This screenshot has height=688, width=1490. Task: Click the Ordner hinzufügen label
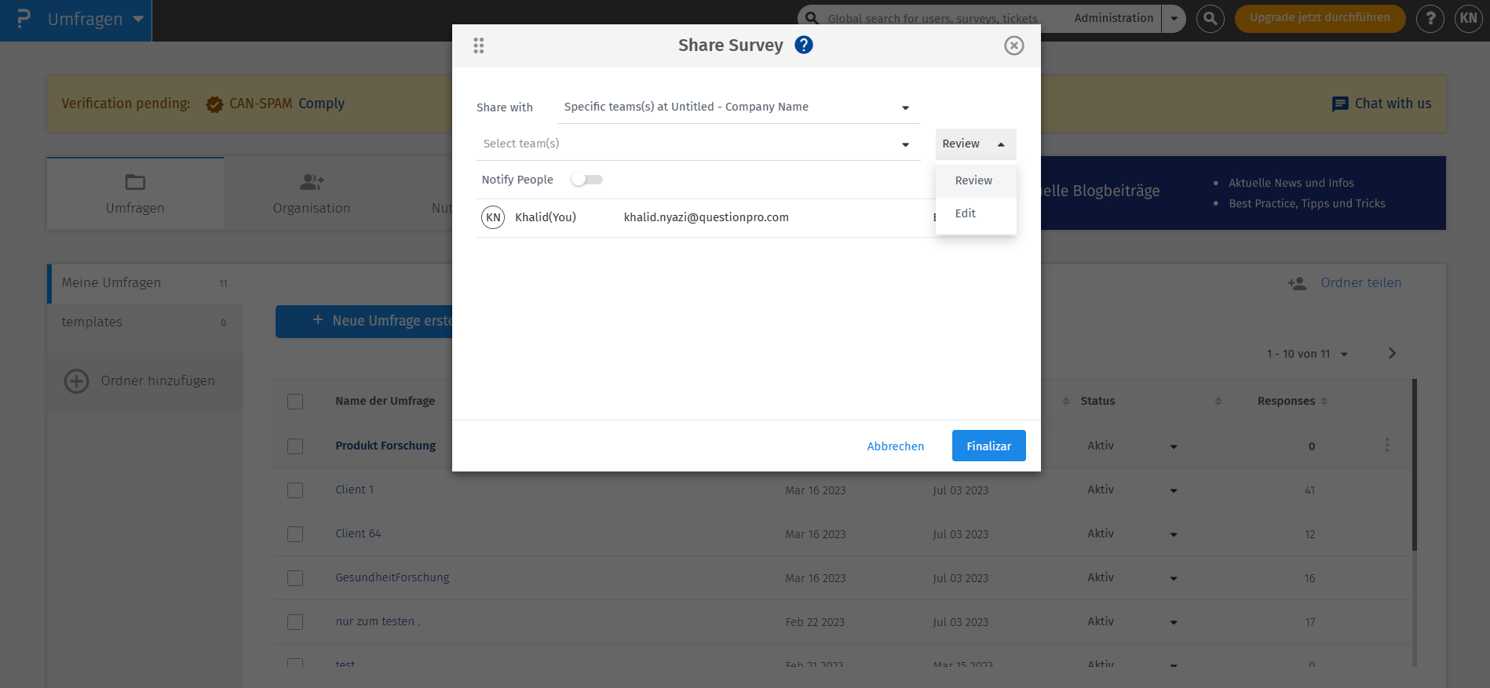[x=158, y=380]
